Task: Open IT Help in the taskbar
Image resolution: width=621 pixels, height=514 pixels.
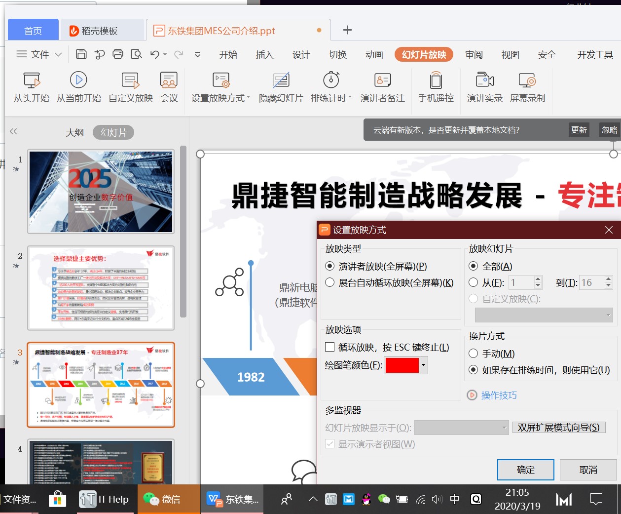Action: point(105,499)
